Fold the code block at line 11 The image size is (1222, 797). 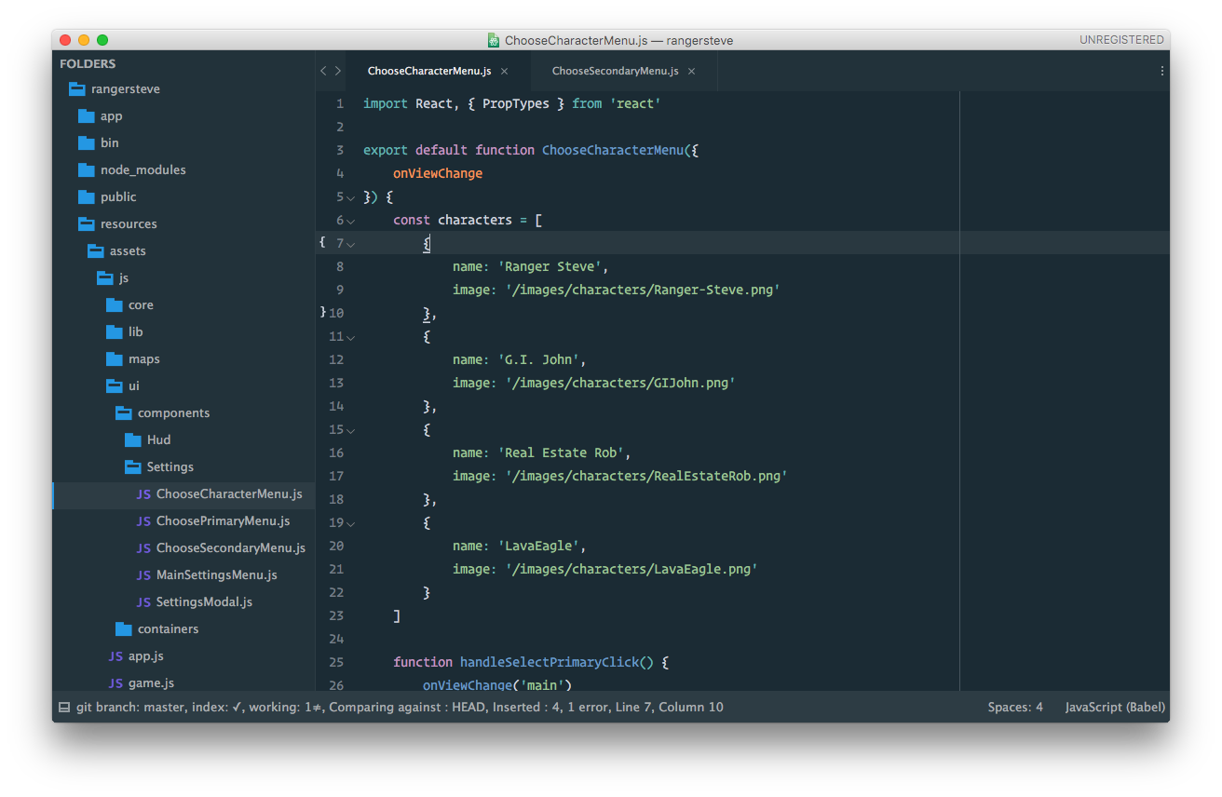tap(351, 337)
